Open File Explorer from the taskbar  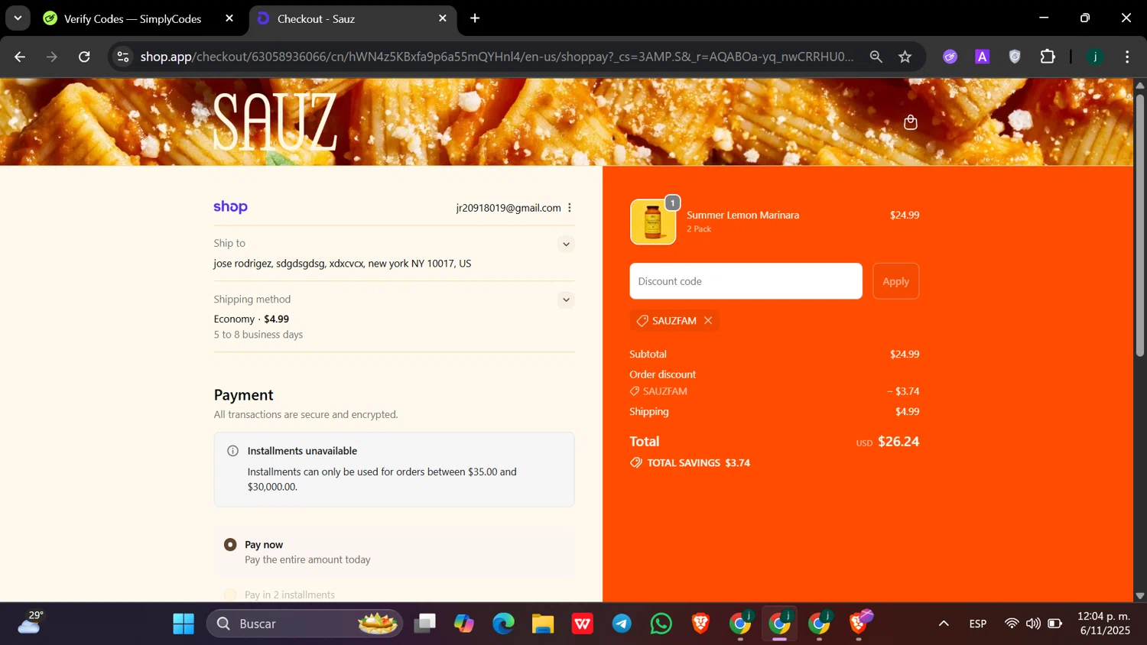[x=543, y=624]
